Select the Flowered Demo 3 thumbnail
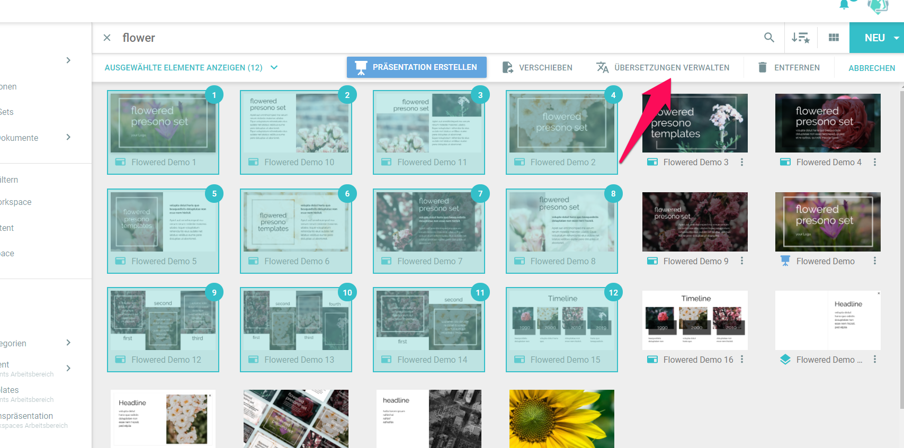This screenshot has width=904, height=448. point(695,123)
